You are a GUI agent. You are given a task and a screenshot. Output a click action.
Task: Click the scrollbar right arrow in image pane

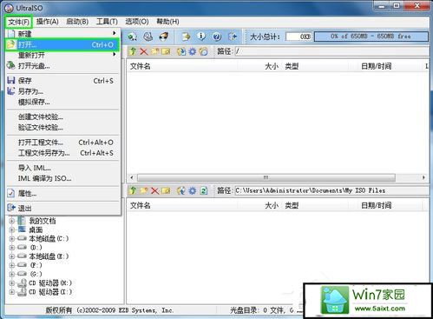(423, 177)
